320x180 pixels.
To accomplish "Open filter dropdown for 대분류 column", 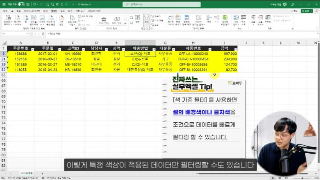I will click(174, 49).
